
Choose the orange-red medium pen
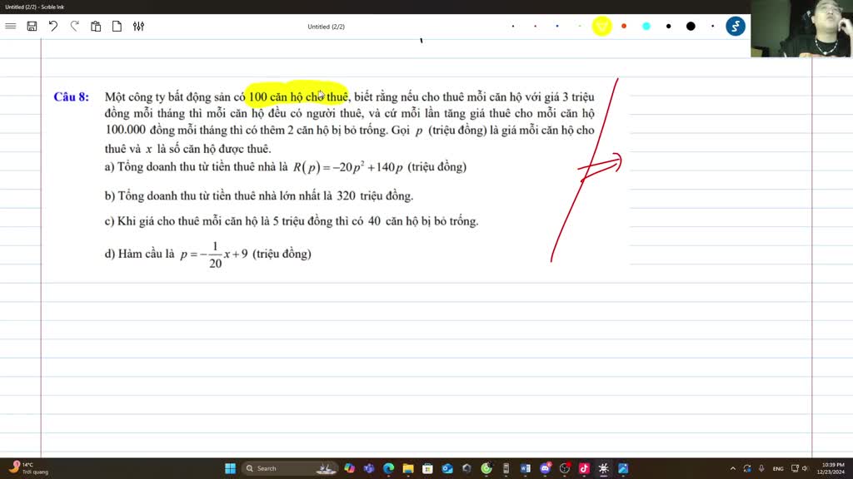[x=624, y=27]
